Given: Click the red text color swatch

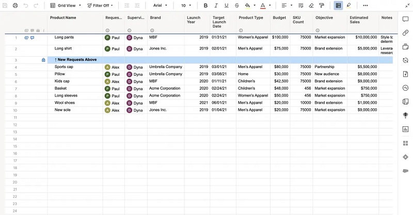Looking at the screenshot, I should point(262,5).
